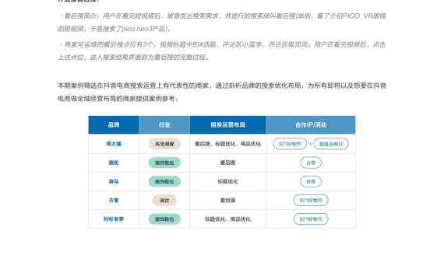This screenshot has height=280, width=444.
Task: Click the 美妆 industry tag
Action: 164,200
